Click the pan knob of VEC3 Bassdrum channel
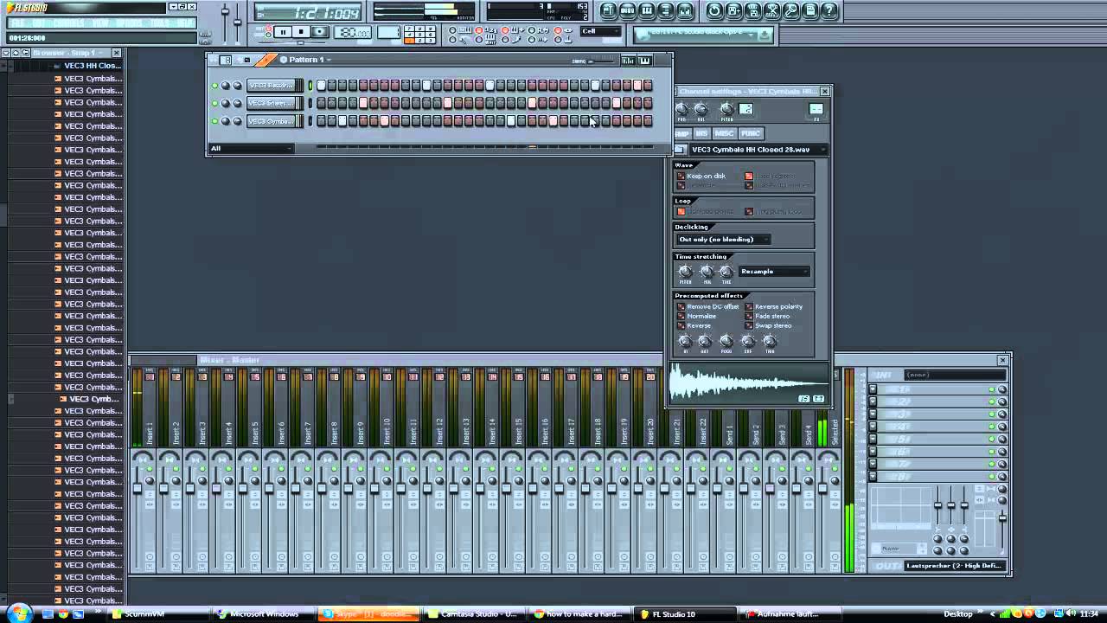The image size is (1107, 623). pyautogui.click(x=226, y=86)
